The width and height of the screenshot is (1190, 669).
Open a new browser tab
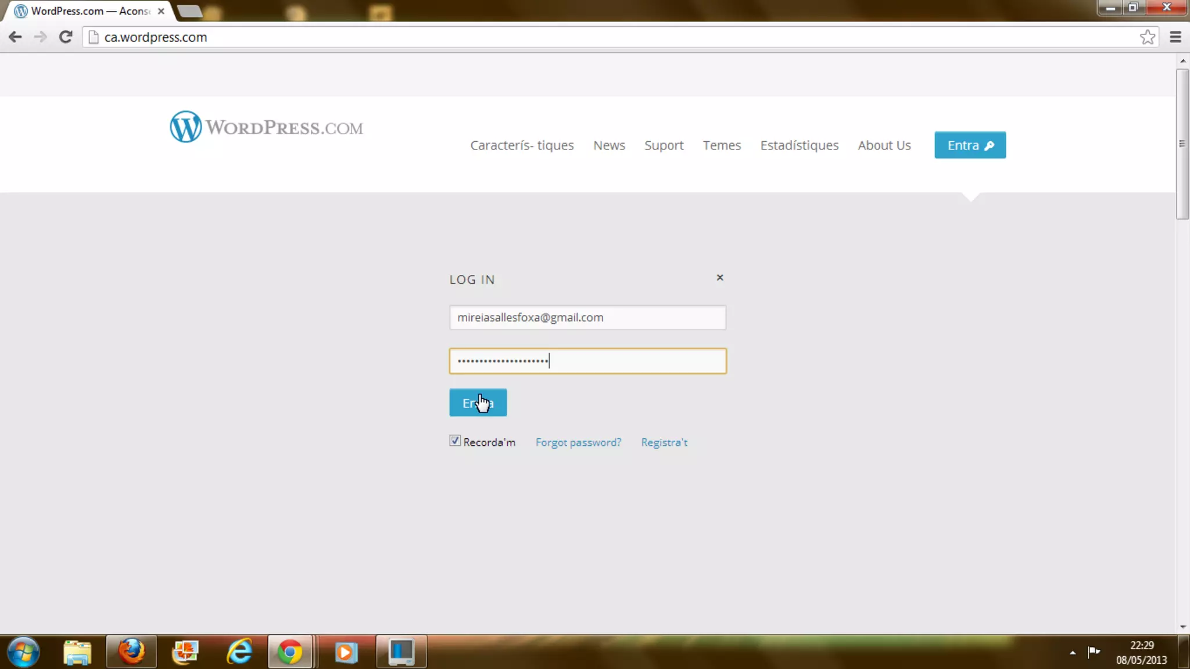coord(189,11)
